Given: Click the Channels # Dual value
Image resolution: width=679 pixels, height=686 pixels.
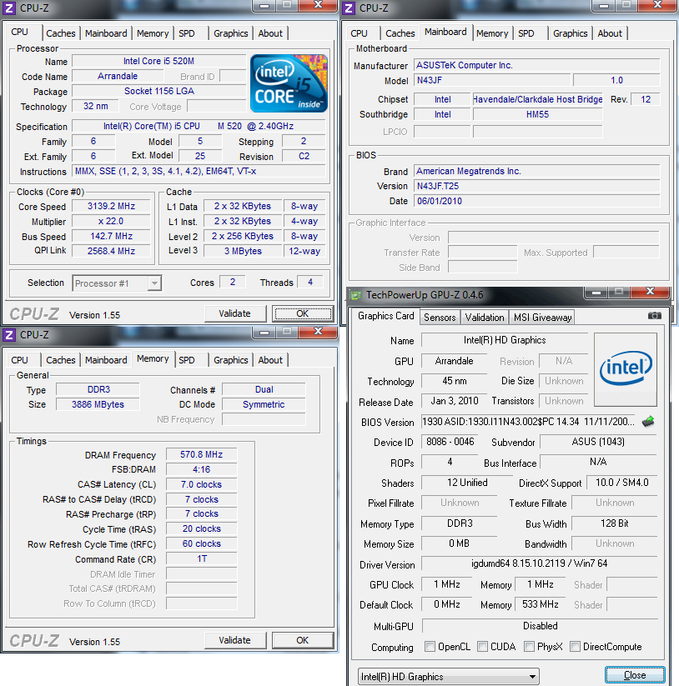Looking at the screenshot, I should point(264,390).
